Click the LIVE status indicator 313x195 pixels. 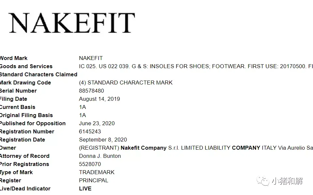85,188
